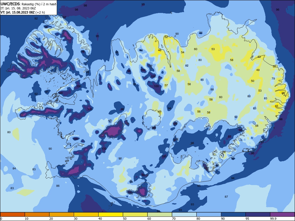The height and width of the screenshot is (221, 295).
Task: Select the 'Rakastig (%) í 2 m hæð' label
Action: pyautogui.click(x=39, y=4)
